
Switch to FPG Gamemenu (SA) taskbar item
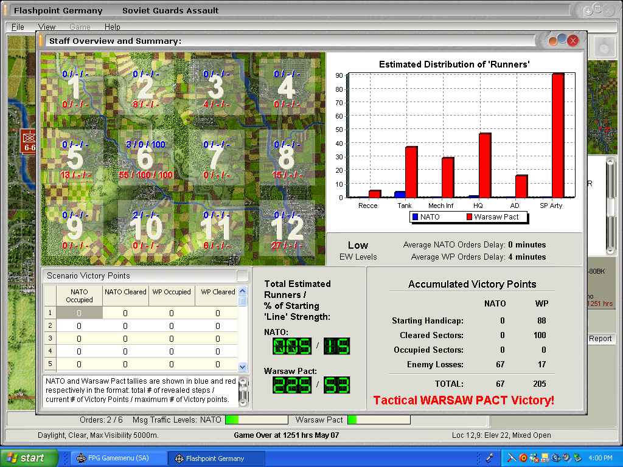tap(118, 458)
